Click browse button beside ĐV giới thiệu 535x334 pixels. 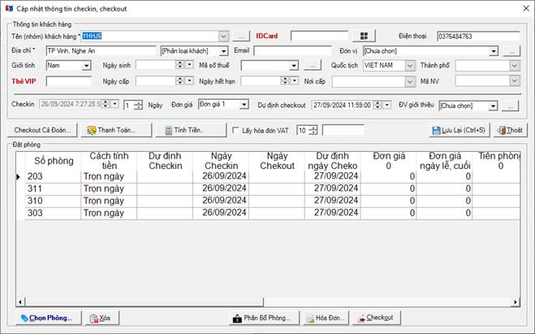pos(510,106)
